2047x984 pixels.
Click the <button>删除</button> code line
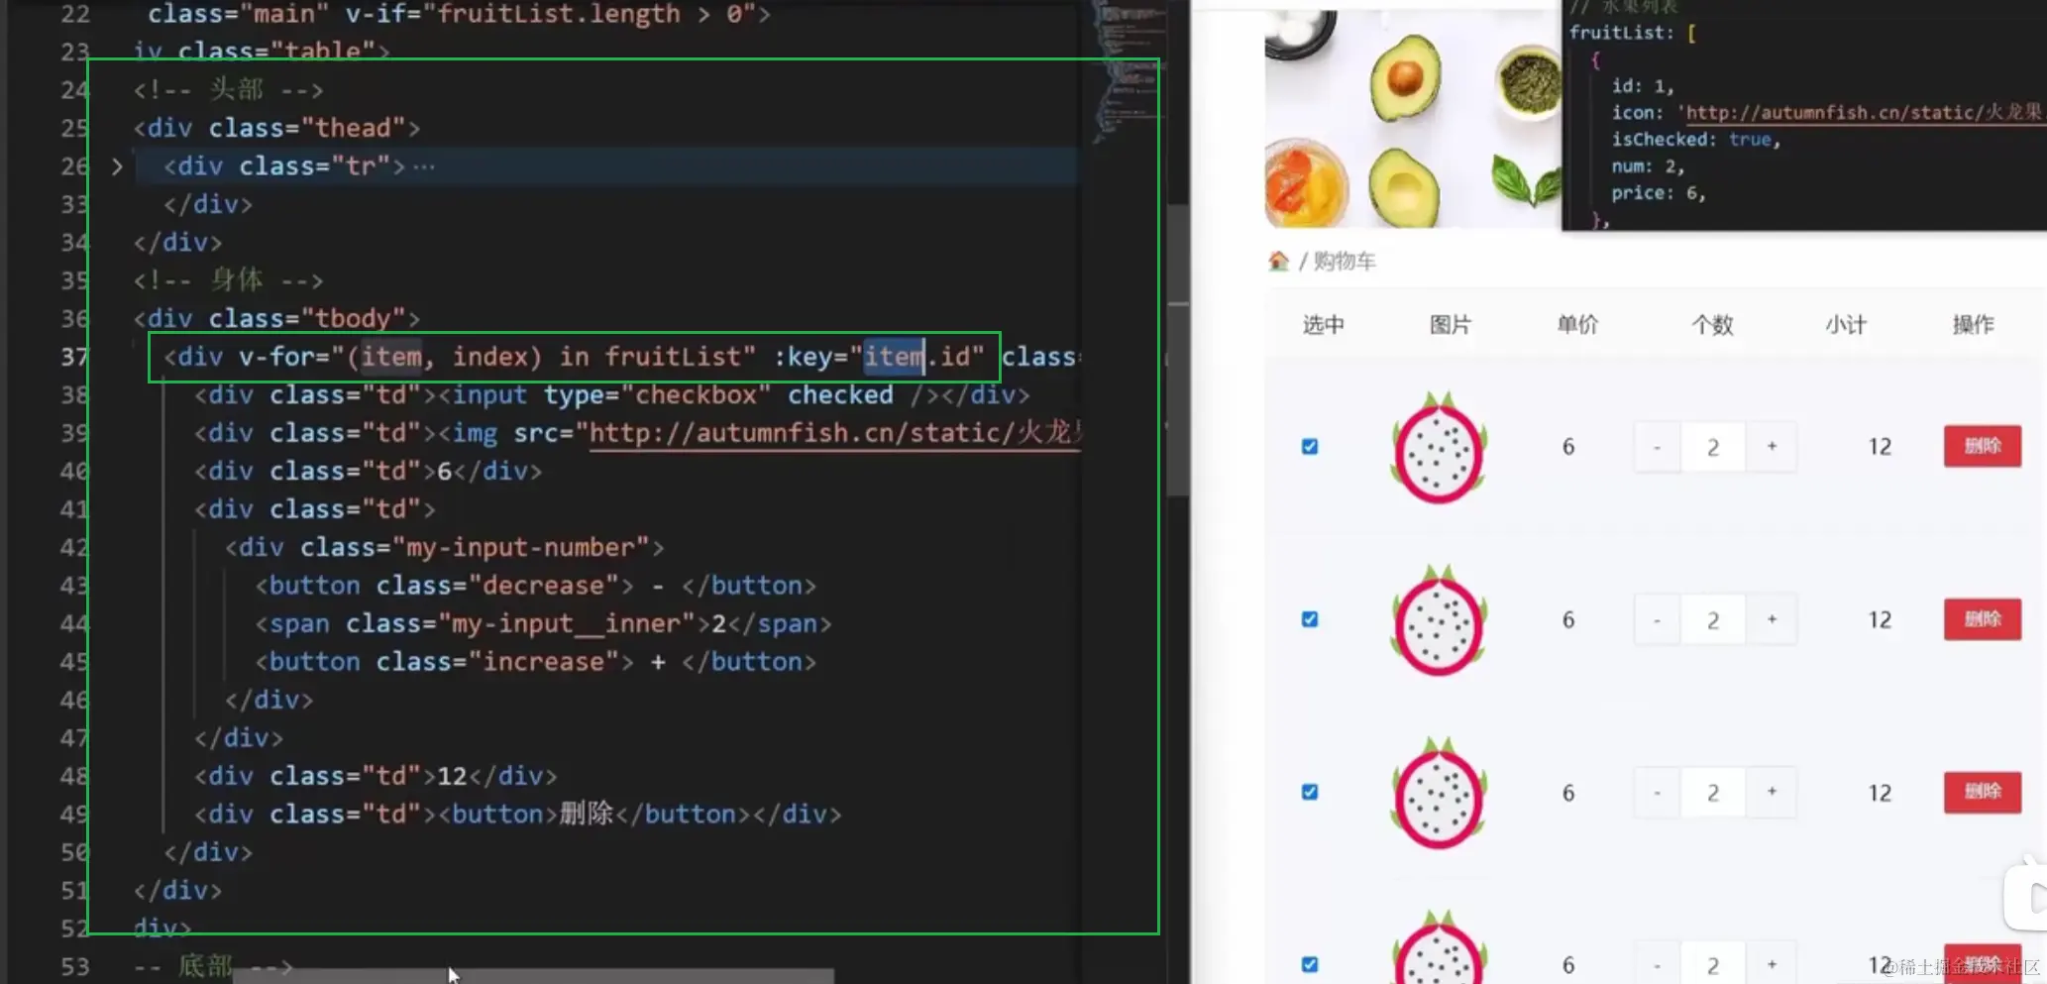tap(517, 814)
